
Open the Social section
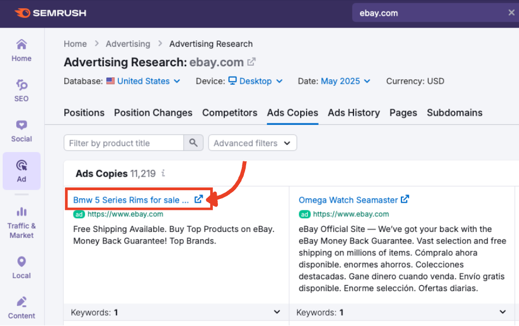tap(21, 131)
